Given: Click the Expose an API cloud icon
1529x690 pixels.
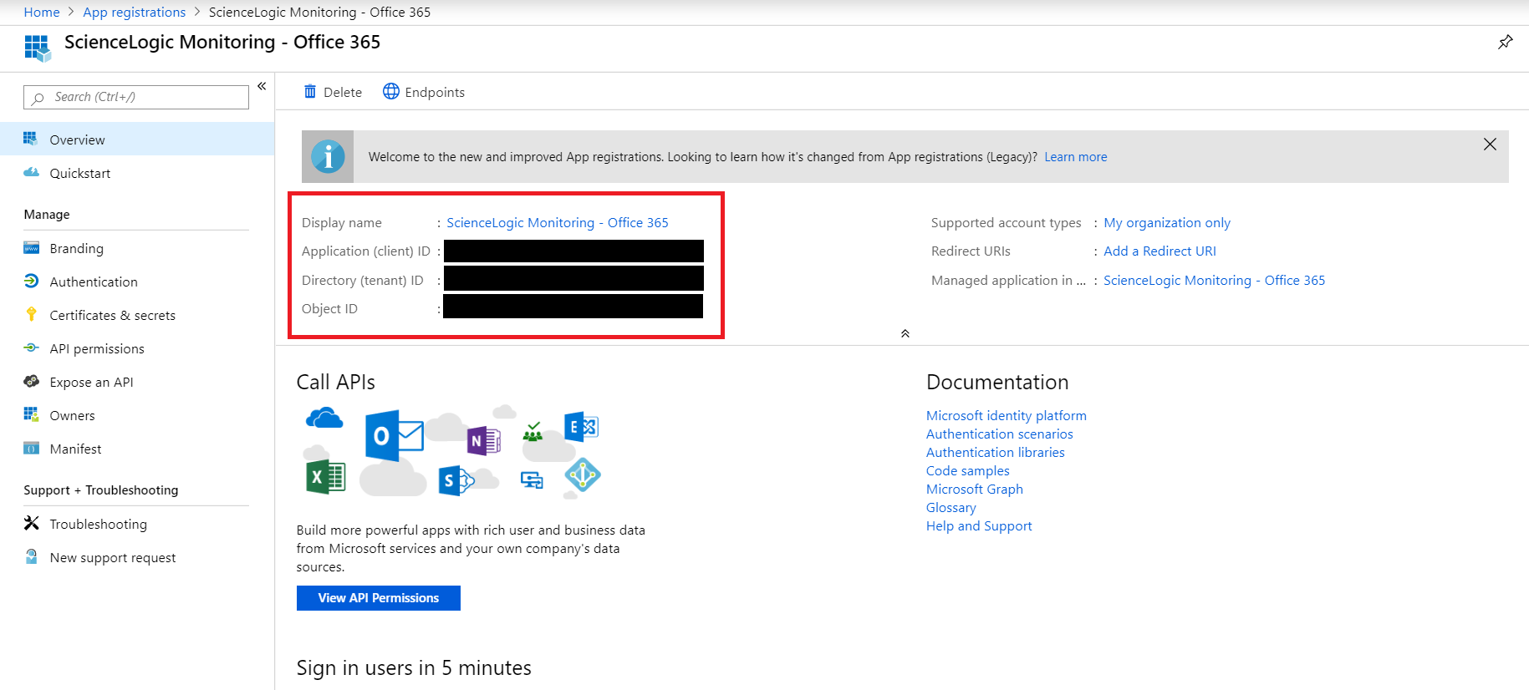Looking at the screenshot, I should [x=31, y=381].
